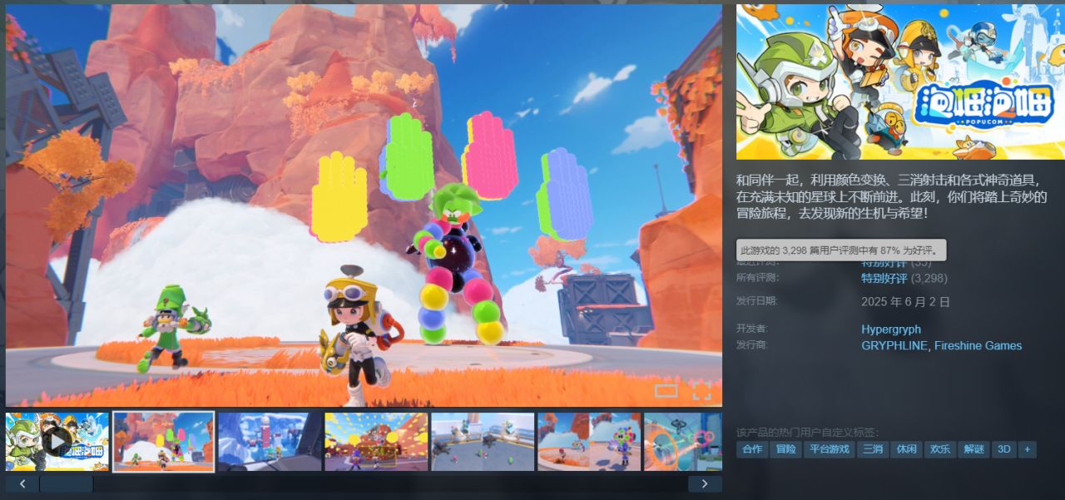Click the 开发者 label
Viewport: 1065px width, 500px height.
pos(751,329)
